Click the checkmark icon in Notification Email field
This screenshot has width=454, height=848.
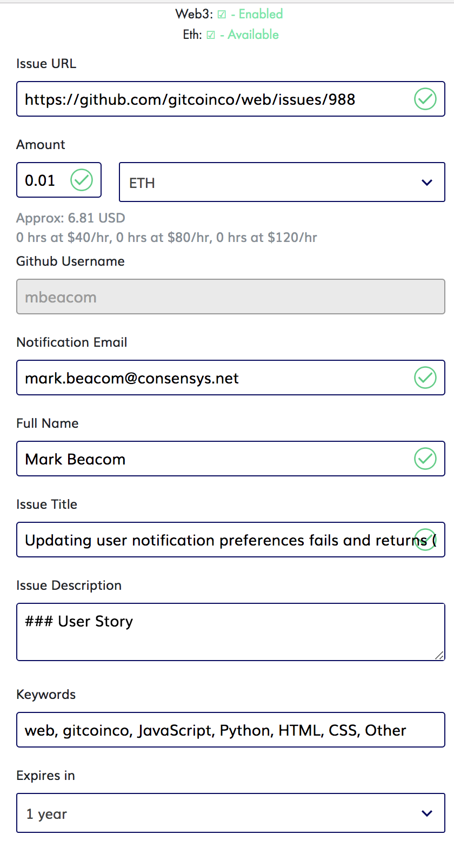[x=425, y=378]
